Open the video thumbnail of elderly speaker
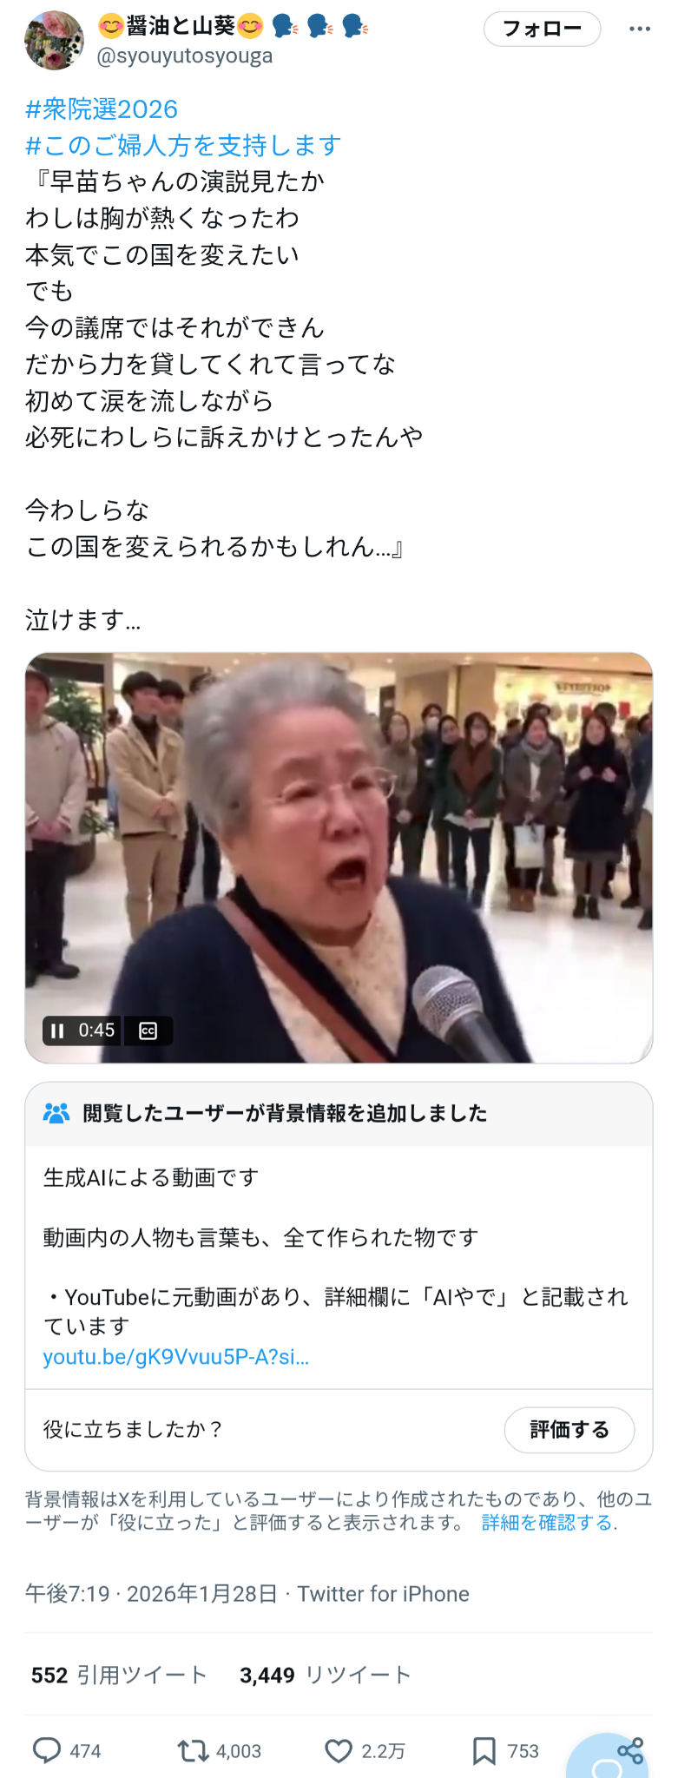Viewport: 678px width, 1778px height. coord(339,858)
